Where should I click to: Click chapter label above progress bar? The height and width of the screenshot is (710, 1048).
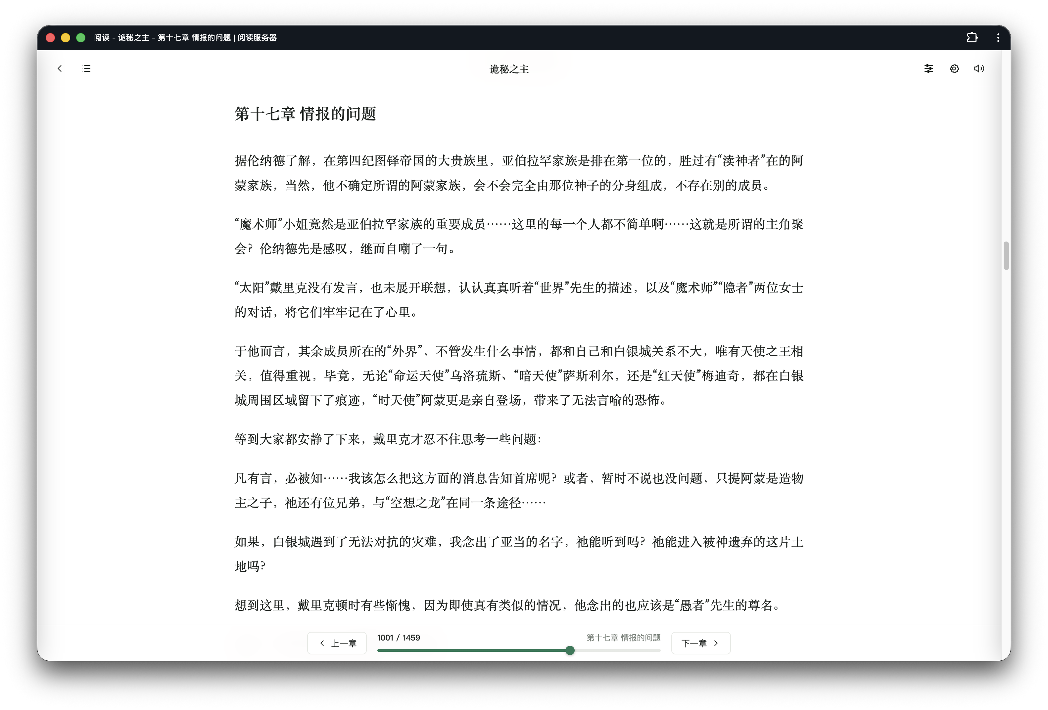click(623, 638)
